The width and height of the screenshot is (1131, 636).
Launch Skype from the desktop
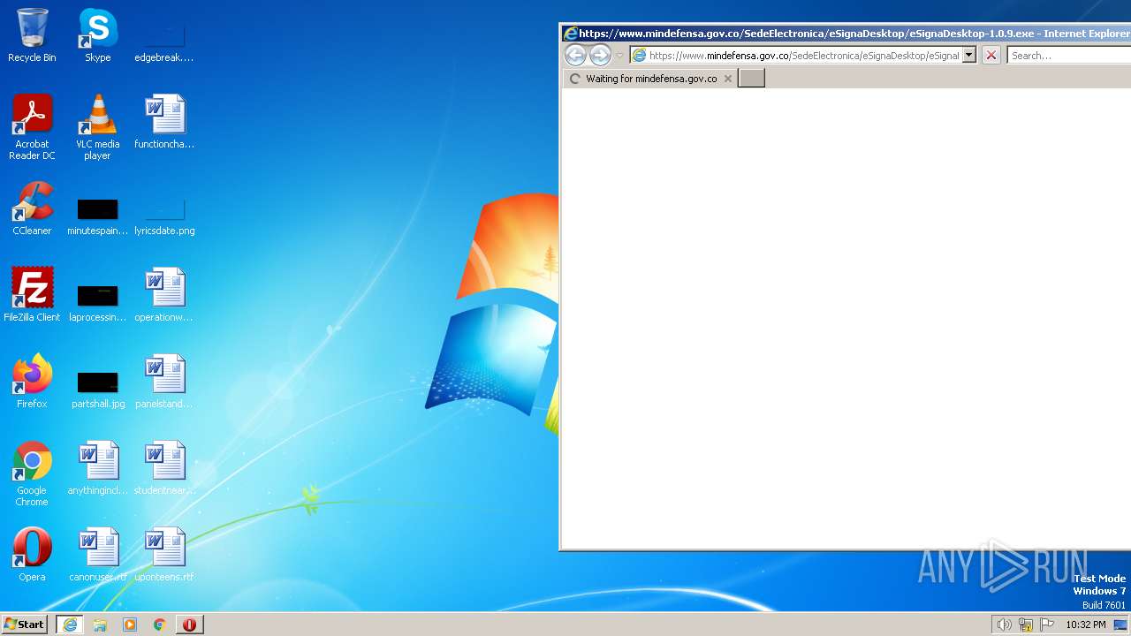click(x=97, y=35)
